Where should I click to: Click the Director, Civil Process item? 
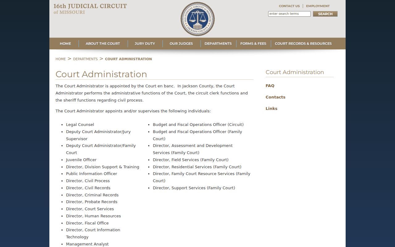coord(88,181)
